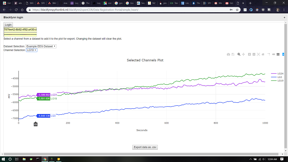Viewport: 288px width, 162px height.
Task: Select the Pan tool in plot toolbar
Action: pyautogui.click(x=243, y=54)
